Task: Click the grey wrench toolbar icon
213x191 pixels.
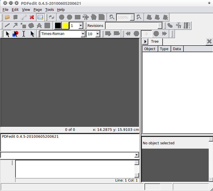Action: (x=24, y=17)
